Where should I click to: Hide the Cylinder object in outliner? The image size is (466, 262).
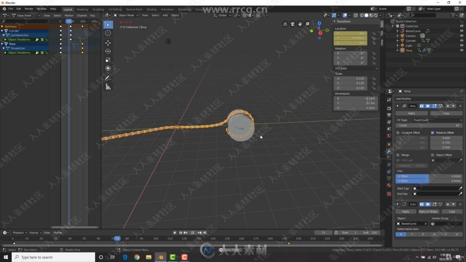click(x=462, y=41)
